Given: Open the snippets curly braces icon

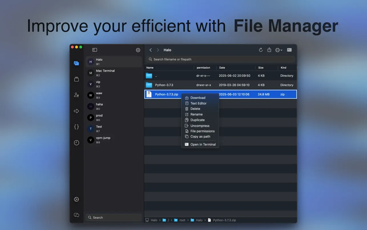Looking at the screenshot, I should (x=76, y=127).
